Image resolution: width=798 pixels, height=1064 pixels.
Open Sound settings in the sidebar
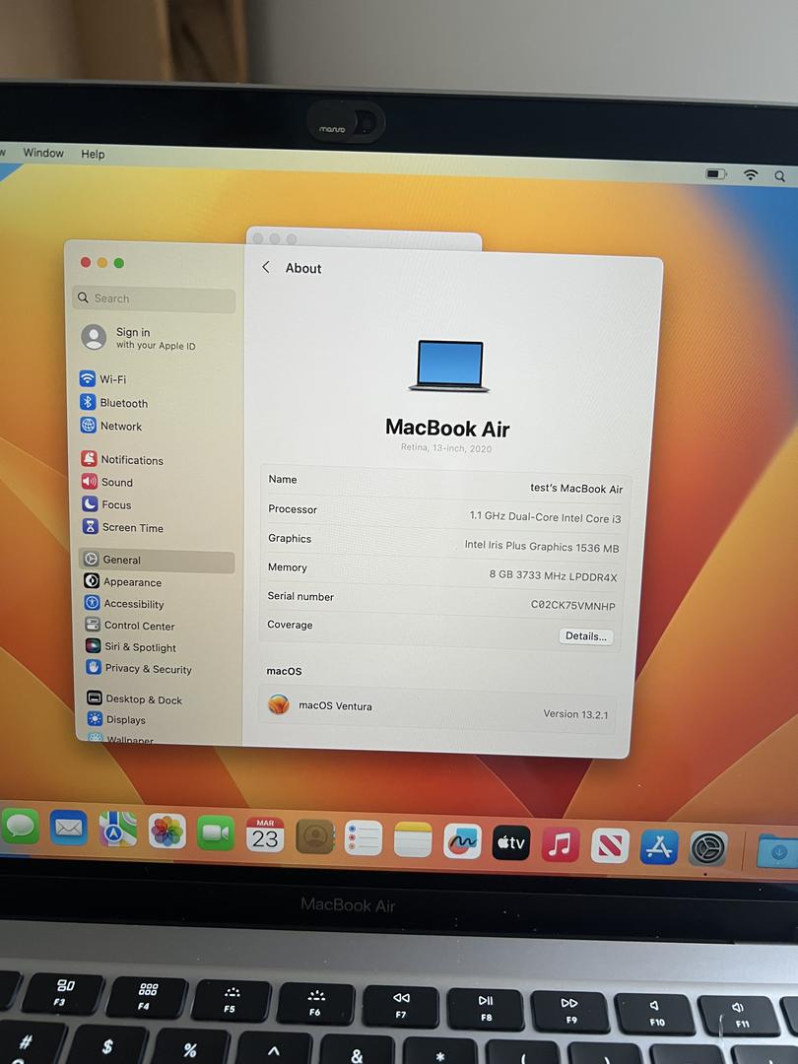pyautogui.click(x=107, y=482)
